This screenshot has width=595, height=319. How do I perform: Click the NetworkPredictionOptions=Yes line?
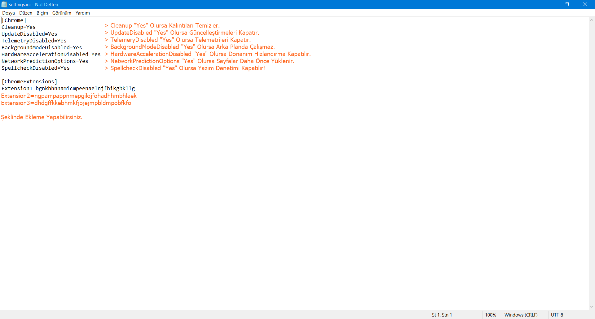(x=45, y=61)
